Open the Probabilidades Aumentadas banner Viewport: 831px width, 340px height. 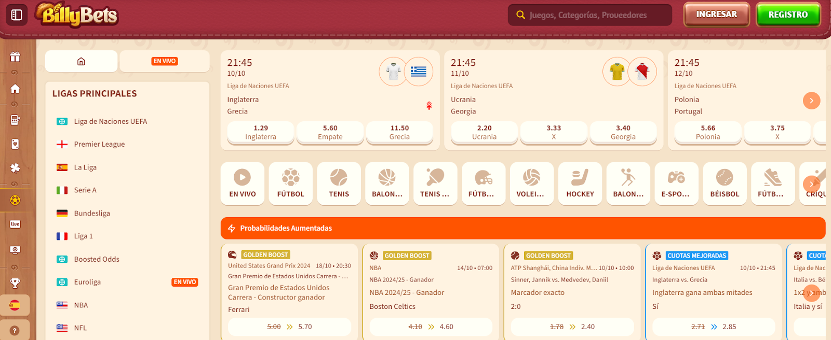(523, 228)
